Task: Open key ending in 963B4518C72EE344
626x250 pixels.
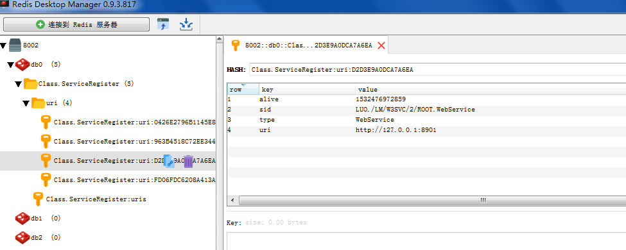Action: (x=135, y=141)
